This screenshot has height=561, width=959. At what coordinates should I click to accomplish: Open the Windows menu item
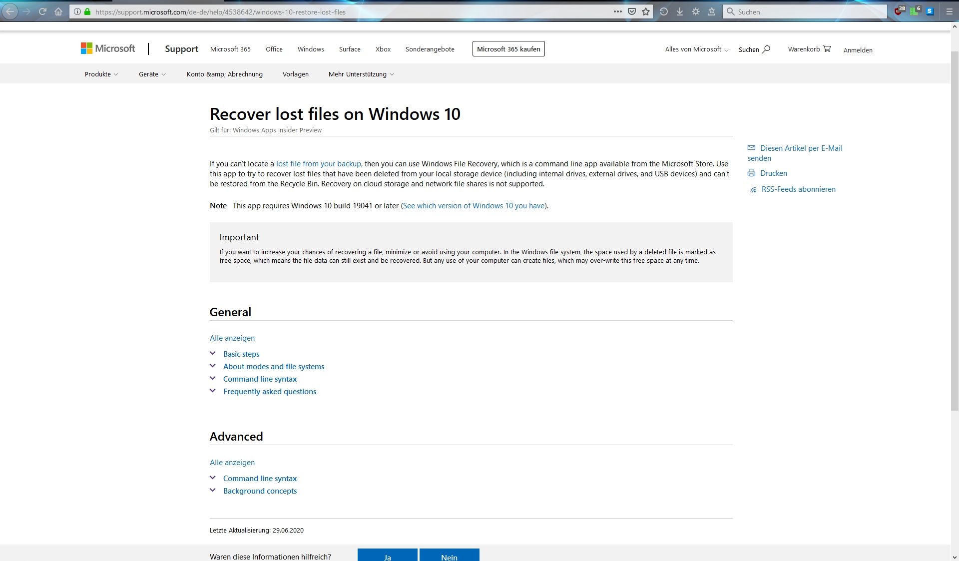311,49
